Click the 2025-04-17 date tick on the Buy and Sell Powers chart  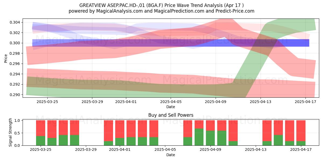(x=301, y=150)
